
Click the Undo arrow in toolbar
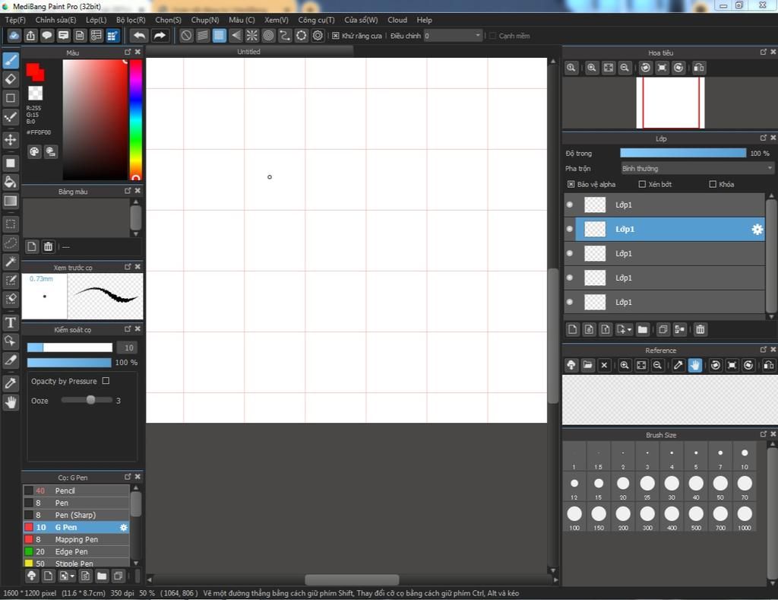coord(140,36)
